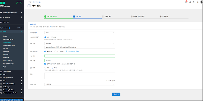The height and width of the screenshot is (101, 203).
Task: Click EDIT beside My Products
Action: pyautogui.click(x=18, y=28)
